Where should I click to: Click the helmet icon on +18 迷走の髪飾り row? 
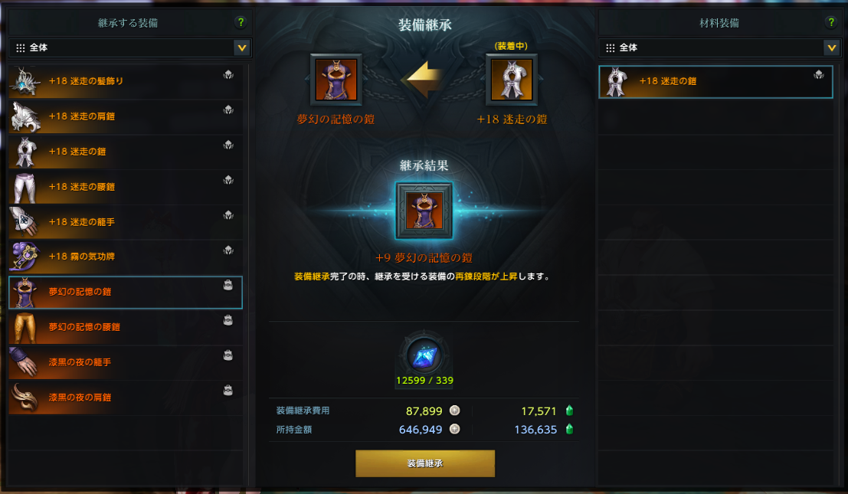[x=228, y=74]
